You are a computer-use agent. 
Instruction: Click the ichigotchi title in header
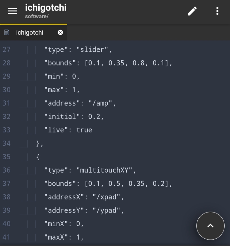click(x=46, y=8)
